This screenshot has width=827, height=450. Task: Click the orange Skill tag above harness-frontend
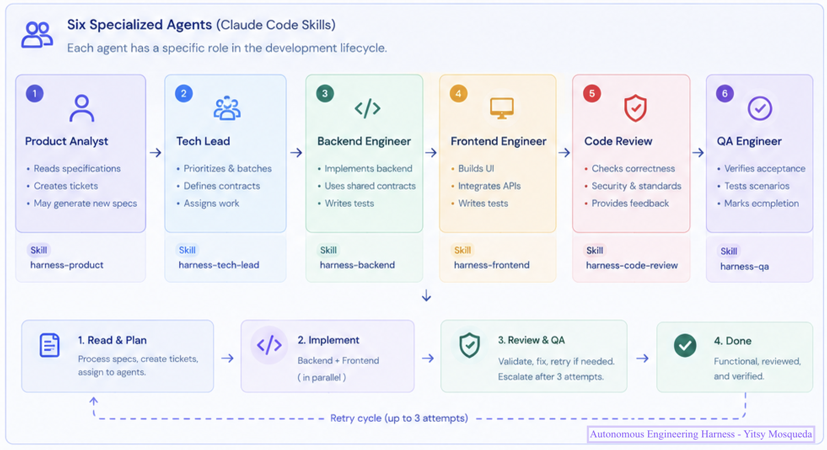[x=462, y=250]
